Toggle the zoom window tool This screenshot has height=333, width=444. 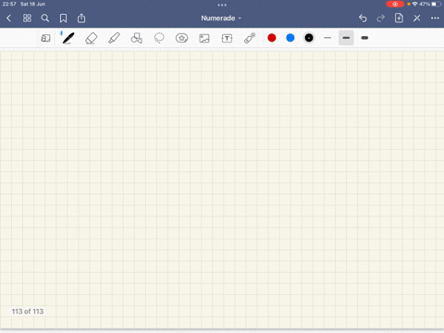(45, 38)
